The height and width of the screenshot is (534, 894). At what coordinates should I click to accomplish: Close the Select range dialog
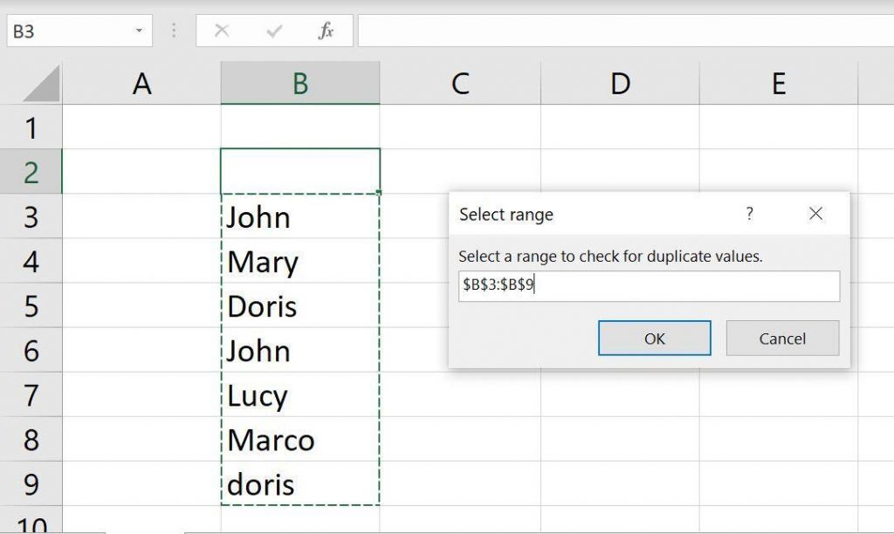coord(815,213)
